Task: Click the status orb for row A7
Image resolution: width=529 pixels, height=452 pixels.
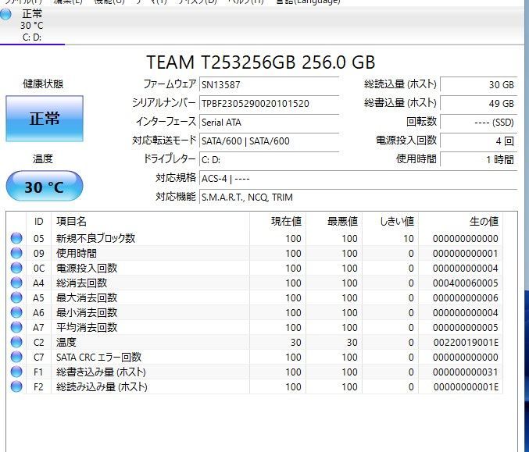Action: (16, 327)
